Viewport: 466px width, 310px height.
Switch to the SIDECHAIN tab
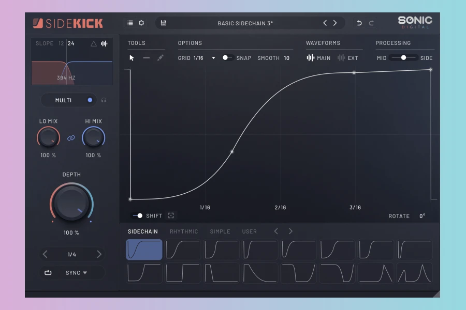point(143,231)
